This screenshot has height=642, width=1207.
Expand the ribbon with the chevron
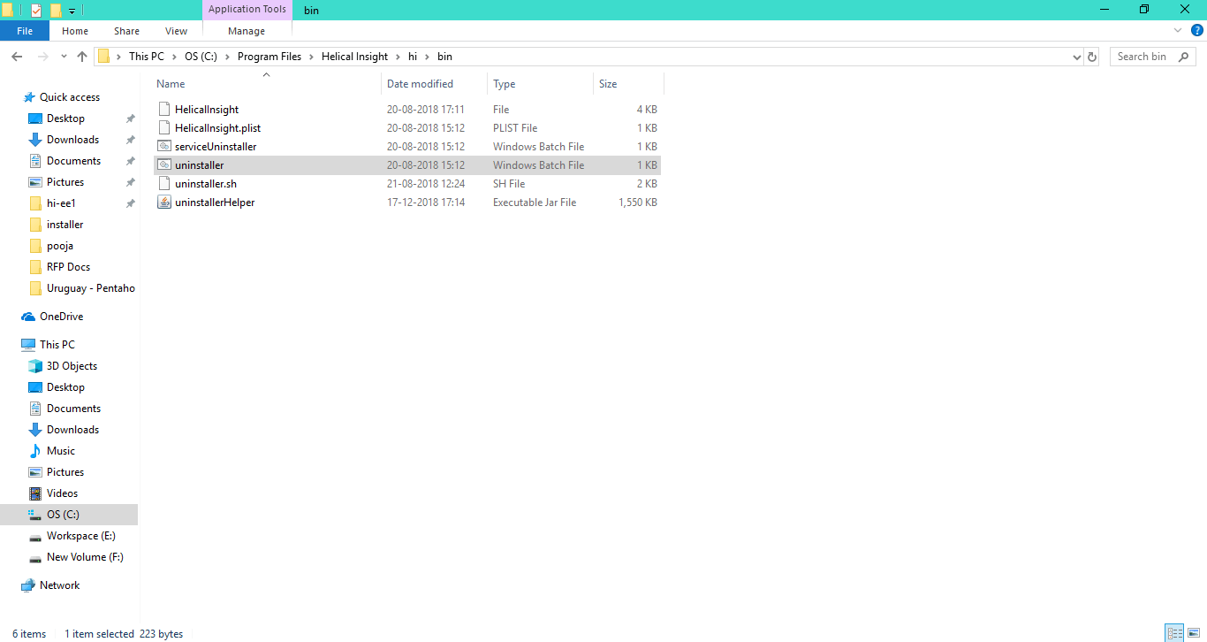pos(1177,30)
